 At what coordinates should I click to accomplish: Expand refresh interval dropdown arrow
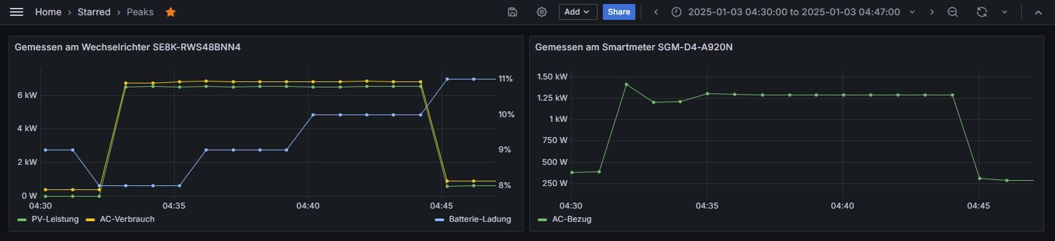1005,12
